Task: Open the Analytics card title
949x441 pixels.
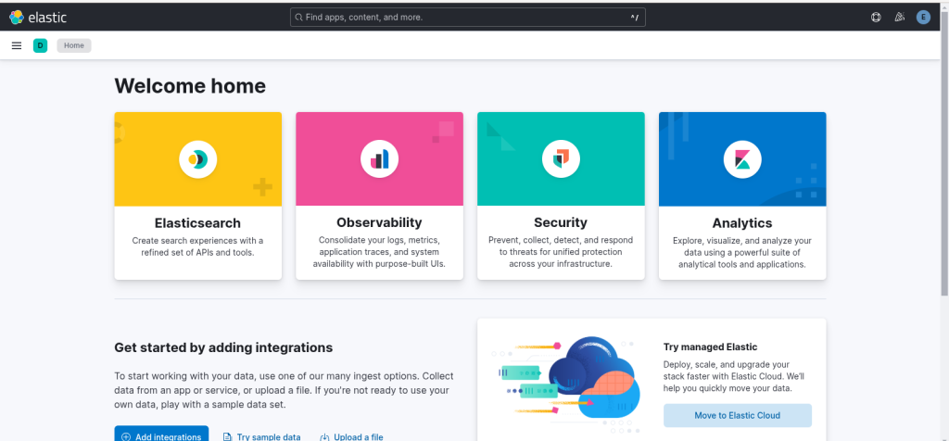Action: click(x=742, y=222)
